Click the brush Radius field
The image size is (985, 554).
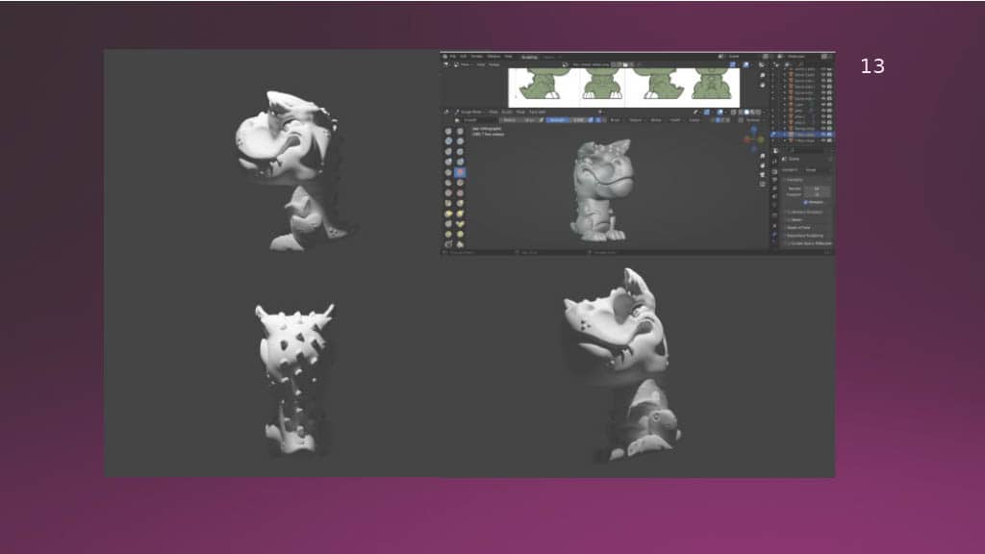[x=519, y=120]
